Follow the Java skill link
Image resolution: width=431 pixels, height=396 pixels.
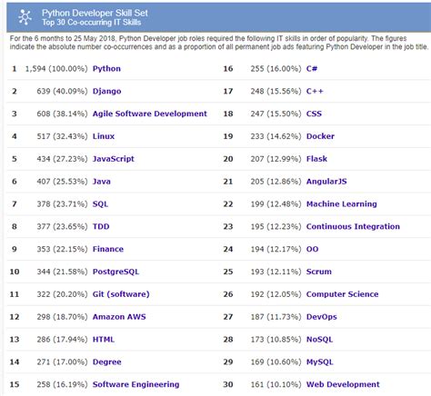click(102, 182)
